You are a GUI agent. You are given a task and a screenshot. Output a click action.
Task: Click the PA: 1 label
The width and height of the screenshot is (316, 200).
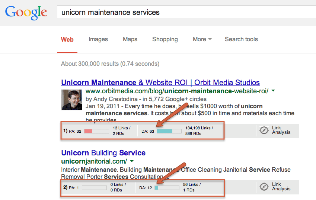(74, 188)
